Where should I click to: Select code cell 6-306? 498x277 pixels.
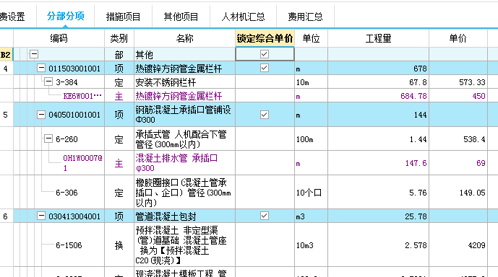[66, 193]
